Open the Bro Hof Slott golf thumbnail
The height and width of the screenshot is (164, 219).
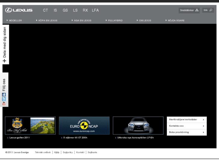point(30,125)
